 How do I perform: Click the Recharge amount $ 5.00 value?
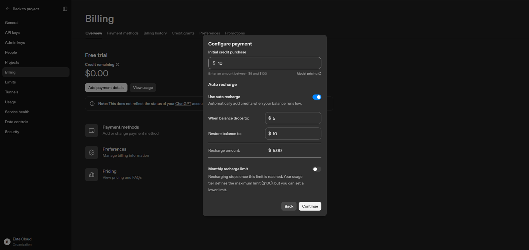275,150
